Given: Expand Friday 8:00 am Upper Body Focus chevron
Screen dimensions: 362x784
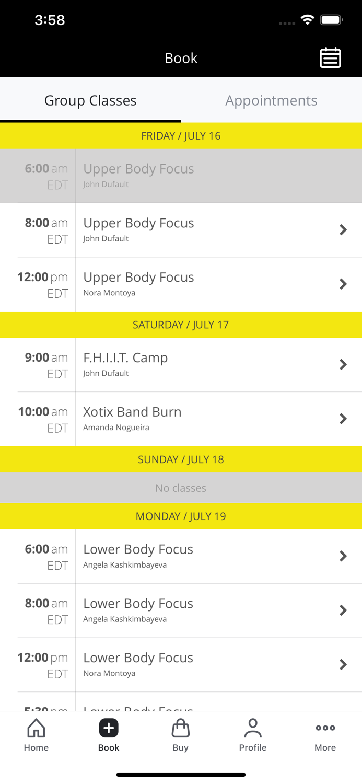Looking at the screenshot, I should (x=343, y=230).
